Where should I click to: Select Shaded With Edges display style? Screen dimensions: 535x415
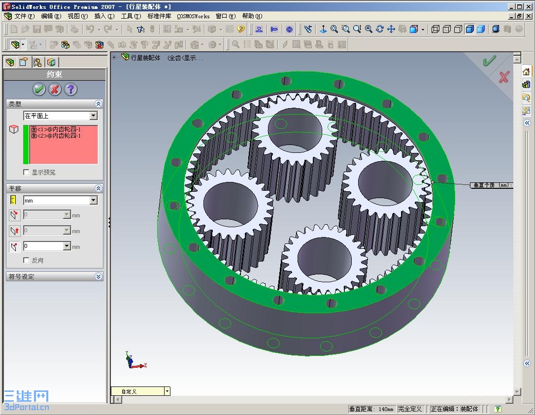[x=469, y=30]
